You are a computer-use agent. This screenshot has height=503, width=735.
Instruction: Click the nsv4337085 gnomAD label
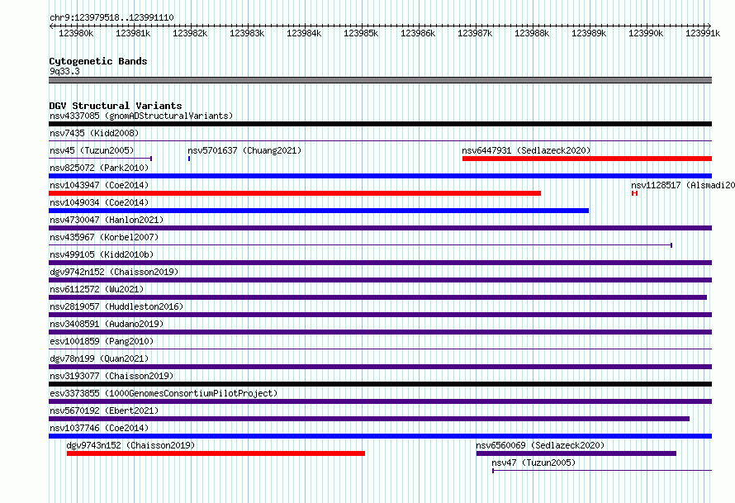coord(141,116)
